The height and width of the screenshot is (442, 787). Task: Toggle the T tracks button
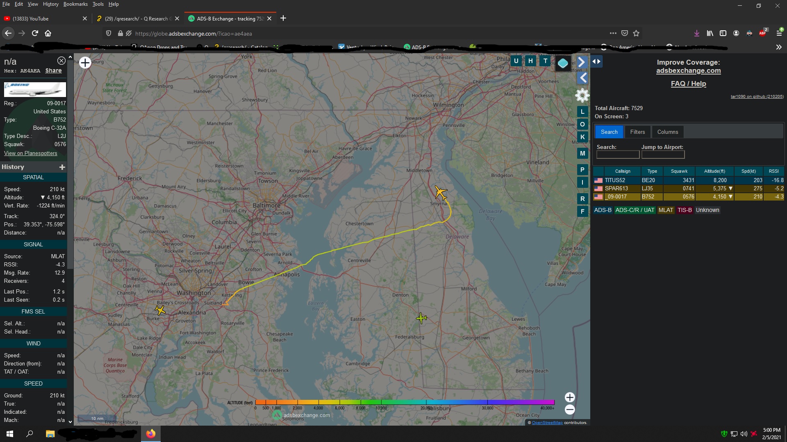[x=545, y=61]
